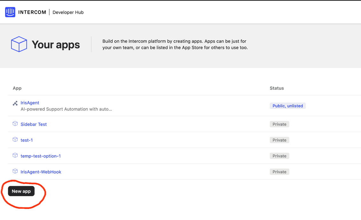Viewport: 361px width, 220px height.
Task: Click the IrisAgent app icon
Action: (15, 103)
